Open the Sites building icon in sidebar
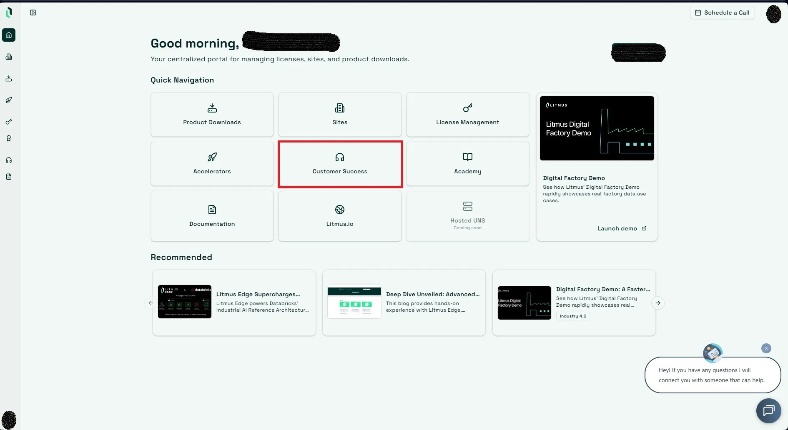 pos(9,57)
